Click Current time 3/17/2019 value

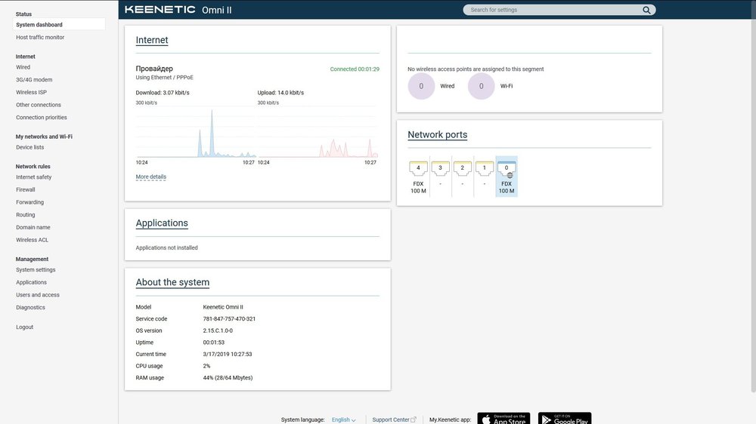click(x=227, y=355)
